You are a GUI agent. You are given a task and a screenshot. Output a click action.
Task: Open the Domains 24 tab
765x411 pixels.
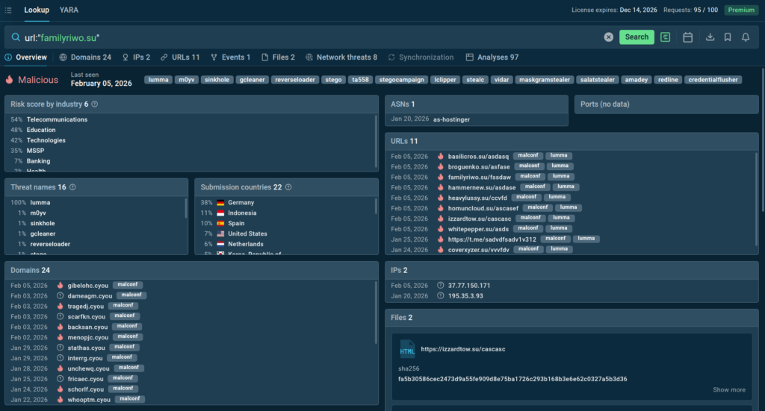point(85,57)
